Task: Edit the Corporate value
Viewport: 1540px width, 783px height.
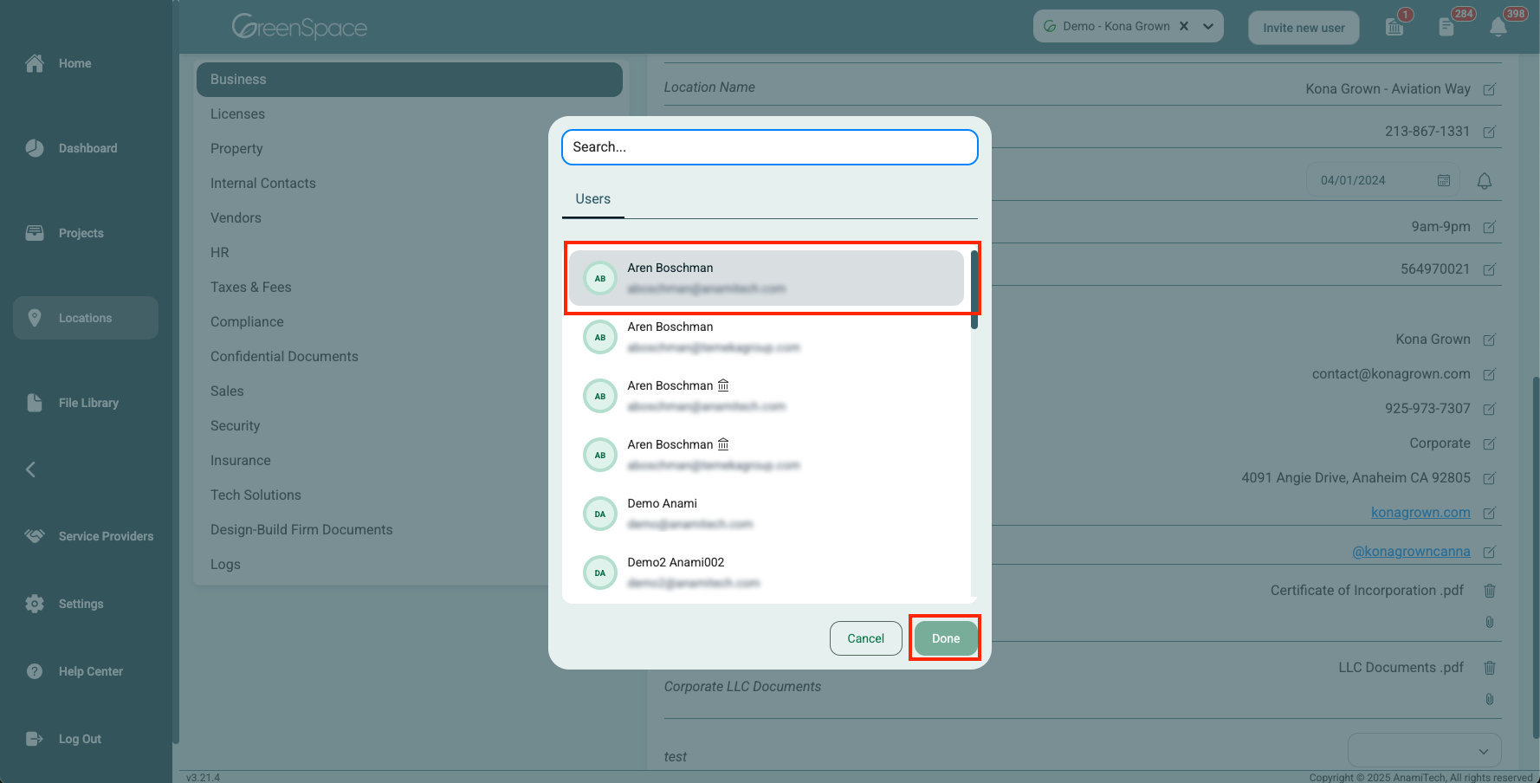Action: tap(1490, 443)
